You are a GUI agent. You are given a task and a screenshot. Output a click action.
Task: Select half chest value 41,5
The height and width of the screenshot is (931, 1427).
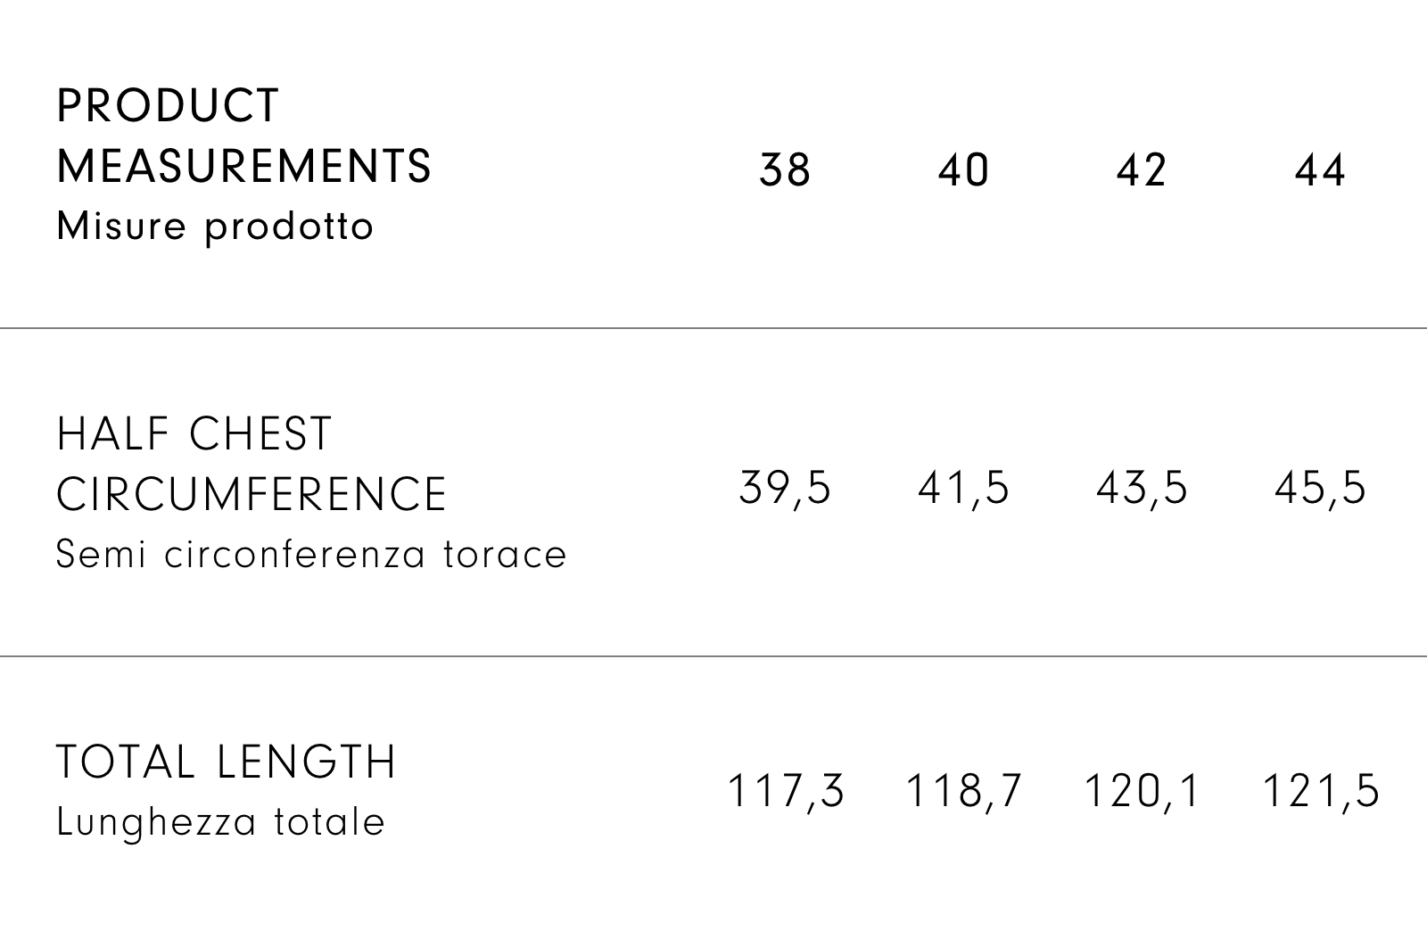[x=963, y=489]
